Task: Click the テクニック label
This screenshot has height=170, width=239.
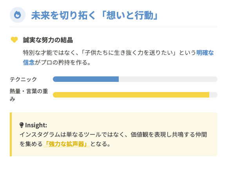Action: click(24, 80)
